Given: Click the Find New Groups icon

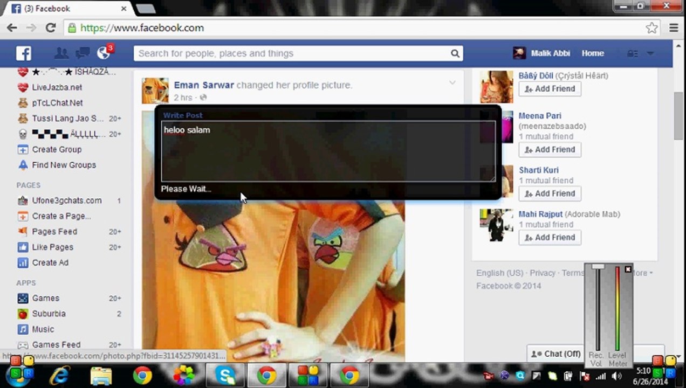Looking at the screenshot, I should (x=23, y=165).
